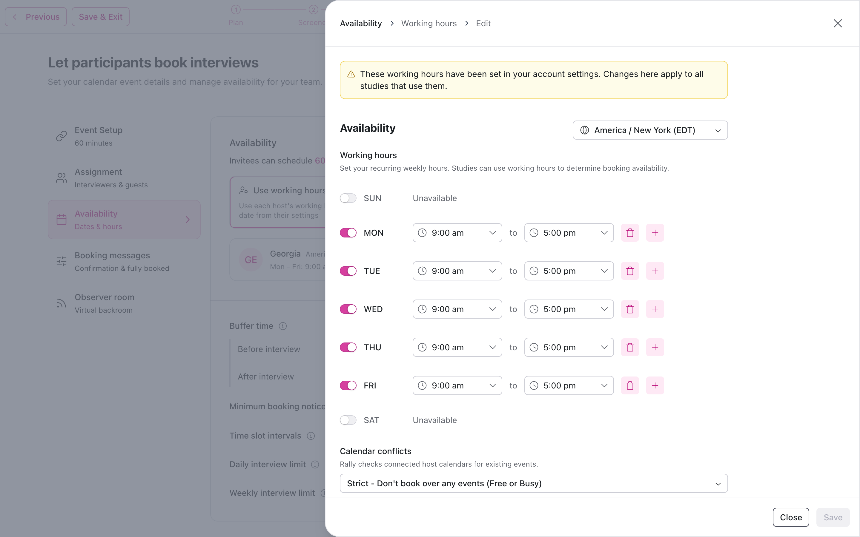Open Friday end time dropdown

[x=569, y=385]
